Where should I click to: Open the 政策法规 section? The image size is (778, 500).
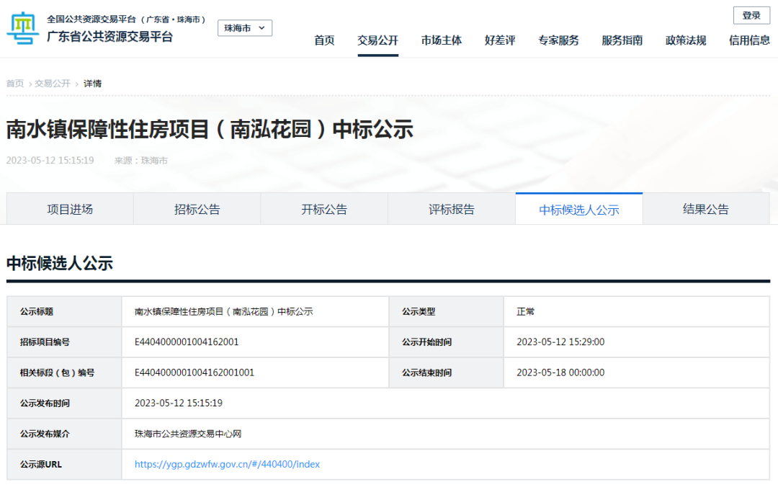685,41
